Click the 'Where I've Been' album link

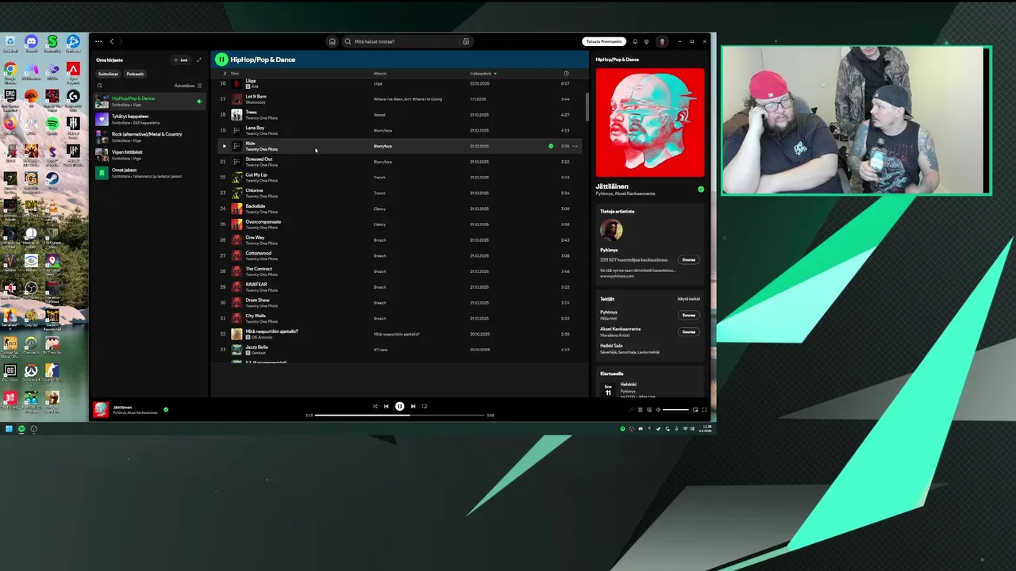pyautogui.click(x=408, y=99)
